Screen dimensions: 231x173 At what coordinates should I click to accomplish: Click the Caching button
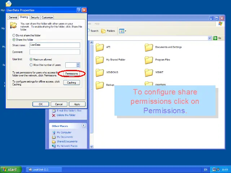pos(71,83)
